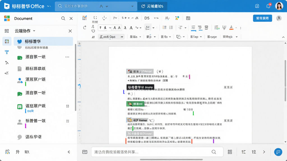Open notifications bell in the title bar
The height and width of the screenshot is (161, 287).
click(268, 6)
